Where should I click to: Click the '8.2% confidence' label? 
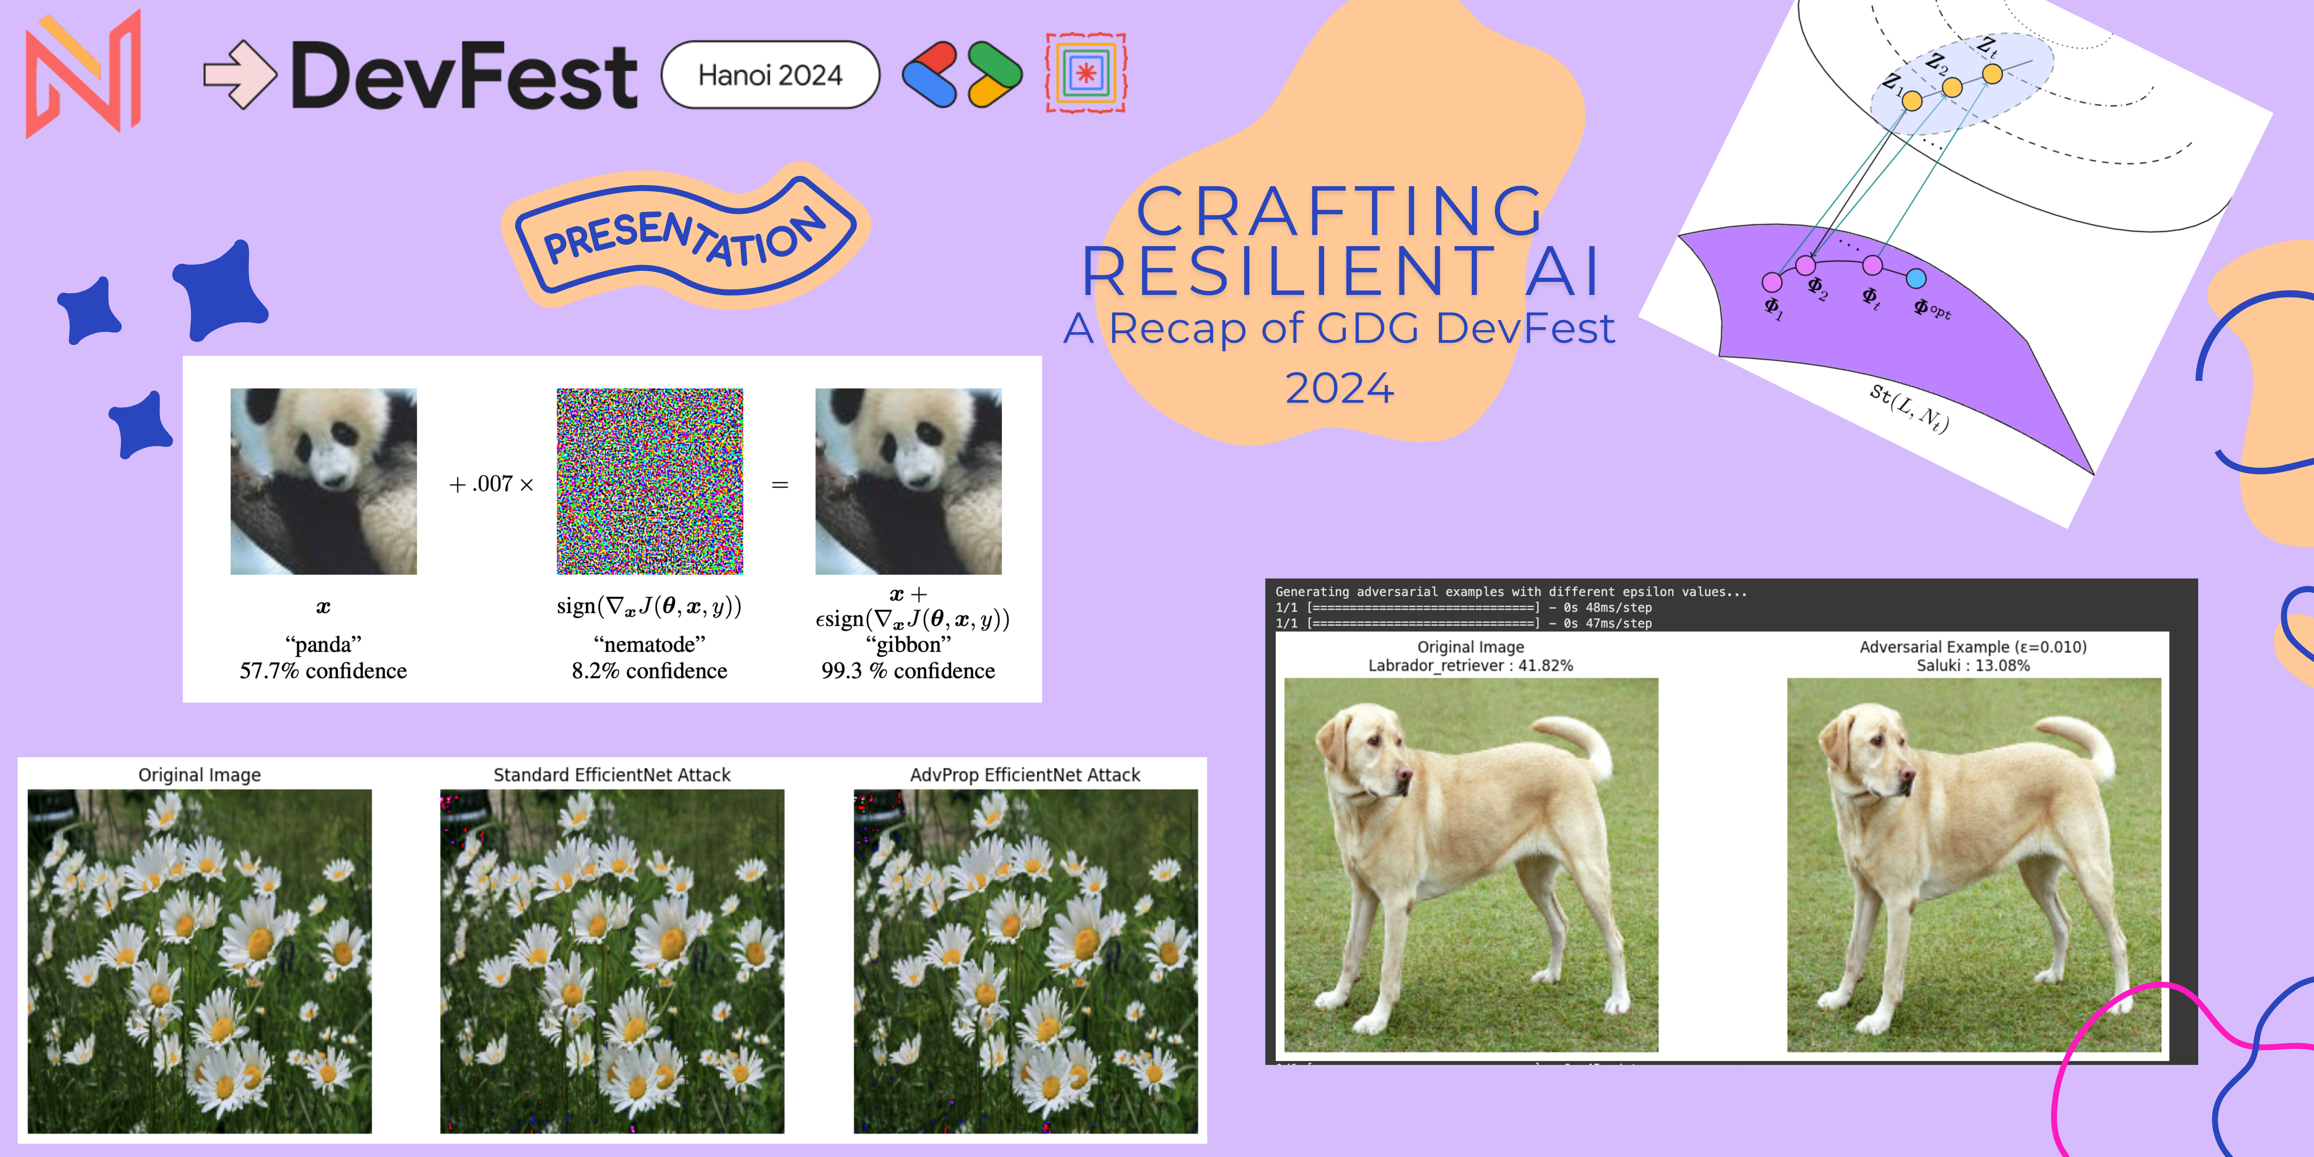[649, 671]
